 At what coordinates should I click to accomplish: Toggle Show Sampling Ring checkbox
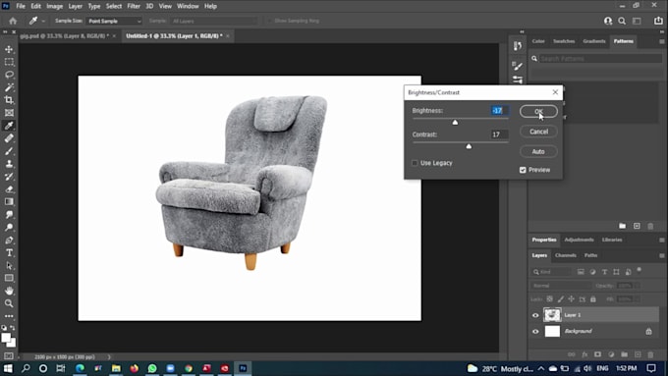click(x=269, y=21)
